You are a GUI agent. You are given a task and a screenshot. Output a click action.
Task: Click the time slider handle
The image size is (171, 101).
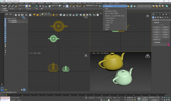click(9, 92)
